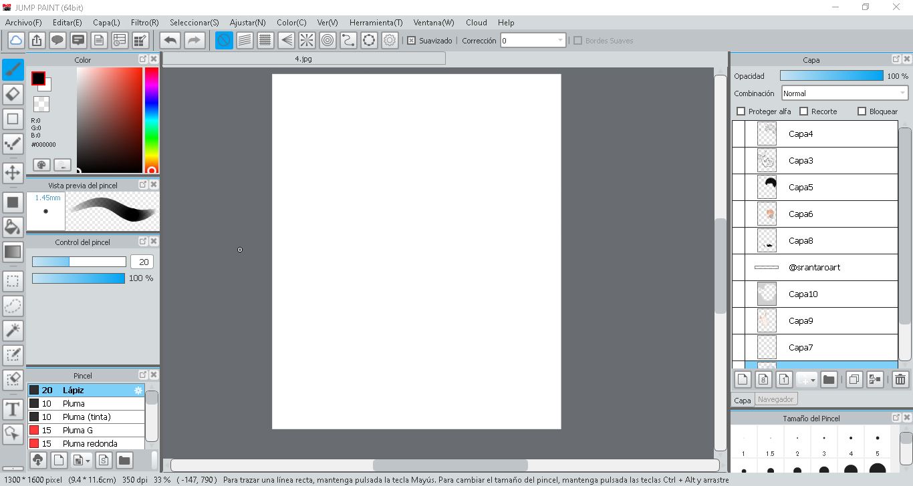
Task: Toggle visibility of layer Capa10
Action: (739, 294)
